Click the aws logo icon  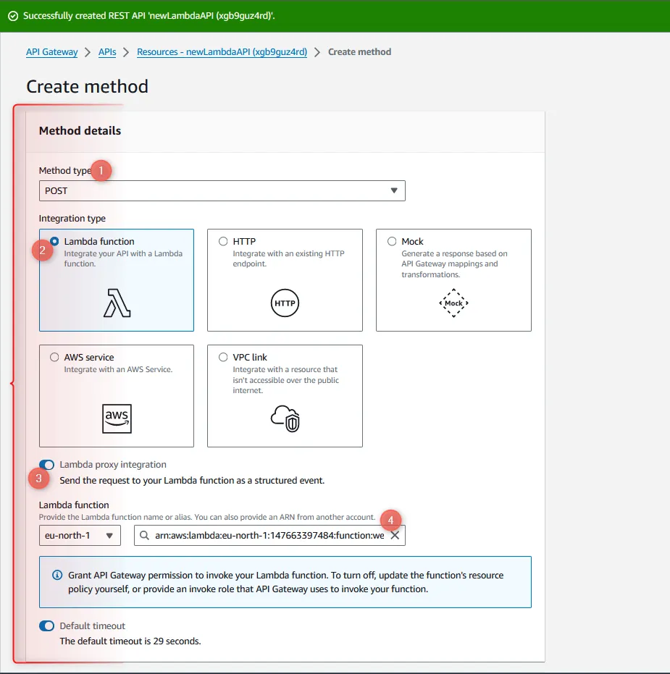pyautogui.click(x=117, y=418)
